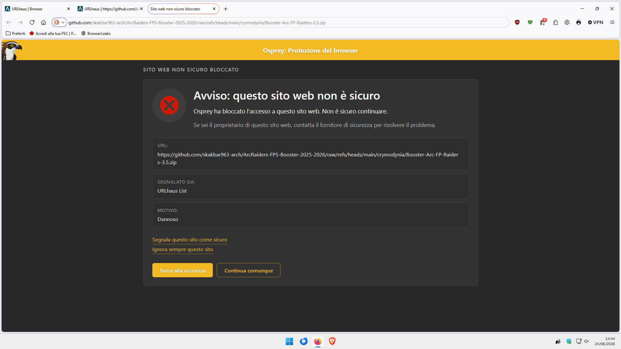Image resolution: width=621 pixels, height=349 pixels.
Task: Open Brave browser from the taskbar
Action: [x=332, y=341]
